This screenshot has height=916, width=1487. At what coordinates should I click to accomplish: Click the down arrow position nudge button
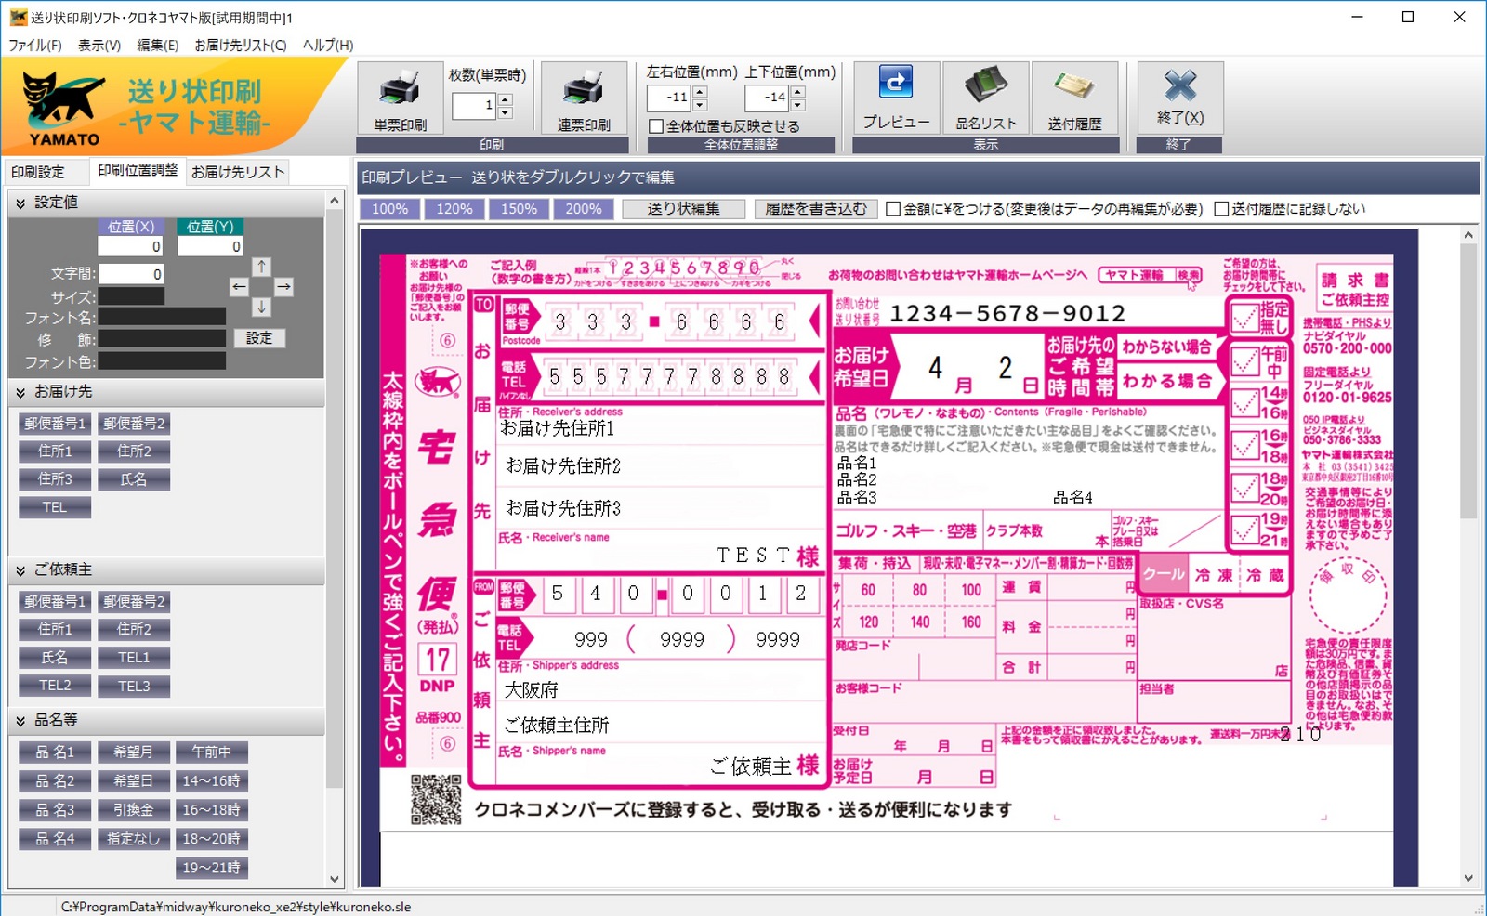click(x=262, y=307)
